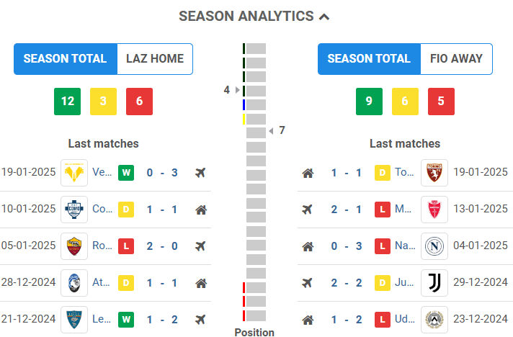Click the position 7 marker arrow
This screenshot has height=337, width=513.
point(271,131)
